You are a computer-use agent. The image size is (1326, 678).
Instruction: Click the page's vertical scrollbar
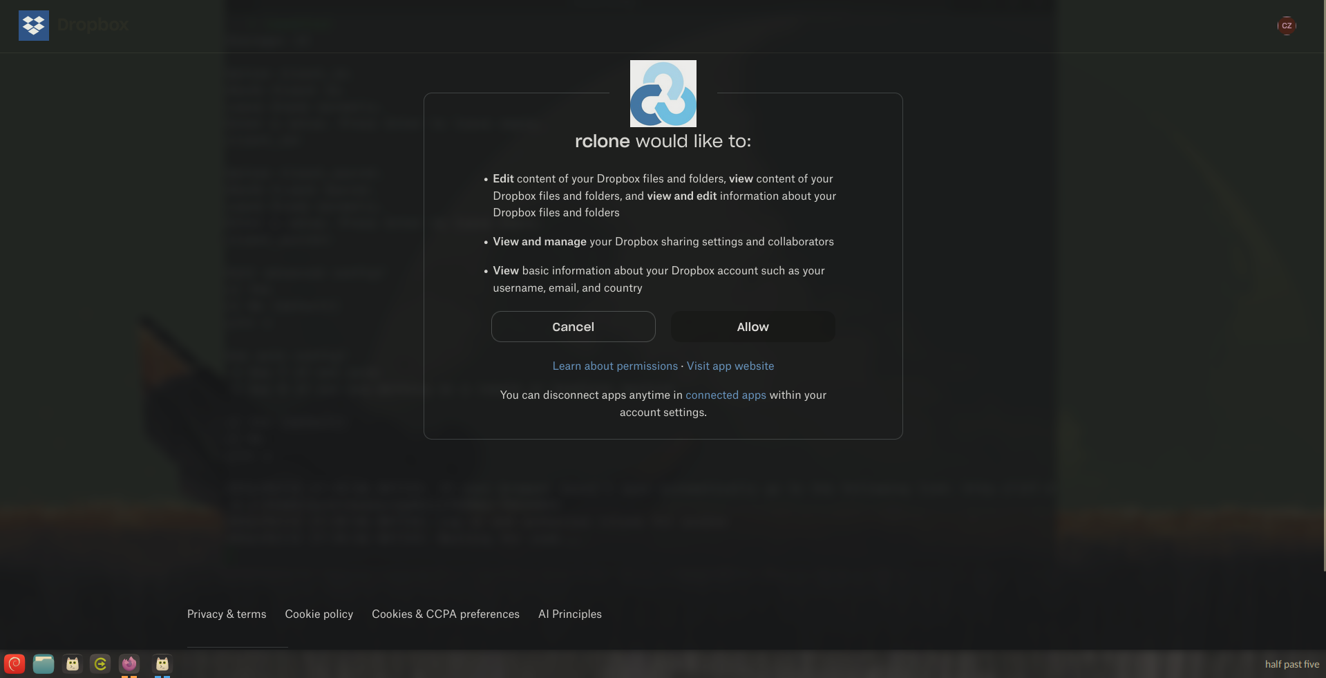tap(1324, 285)
